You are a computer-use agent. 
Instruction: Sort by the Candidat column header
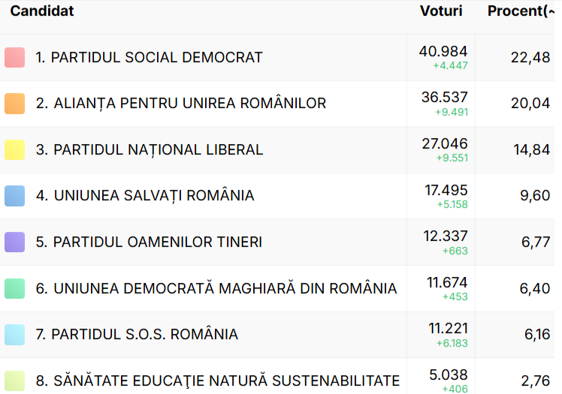(42, 11)
